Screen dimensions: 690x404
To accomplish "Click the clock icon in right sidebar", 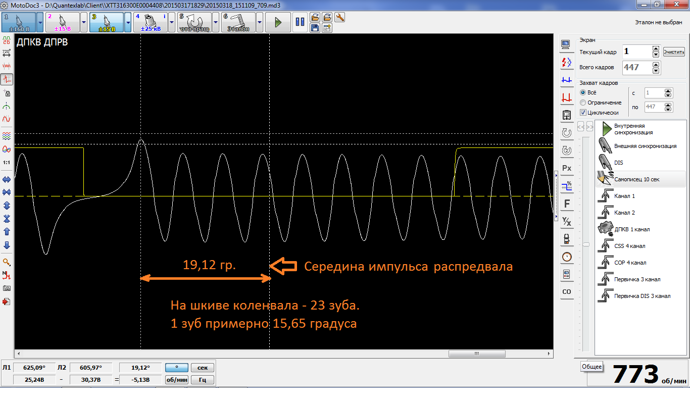I will tap(567, 257).
